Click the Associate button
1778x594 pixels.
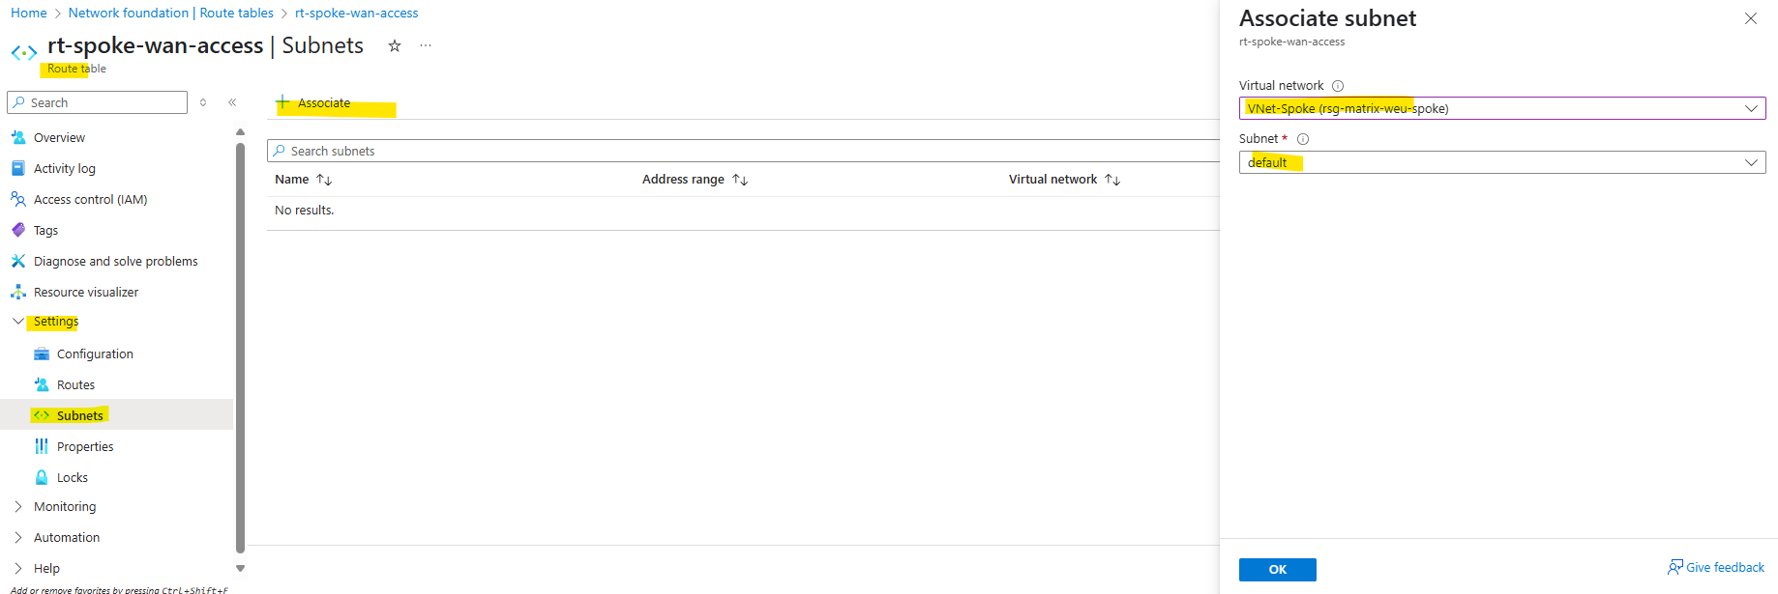pos(313,102)
